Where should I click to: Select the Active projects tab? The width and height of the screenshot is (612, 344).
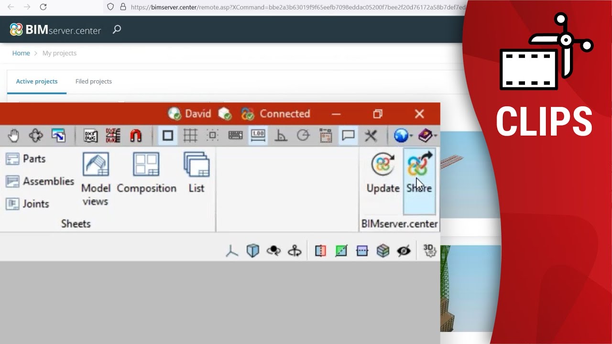pyautogui.click(x=37, y=81)
